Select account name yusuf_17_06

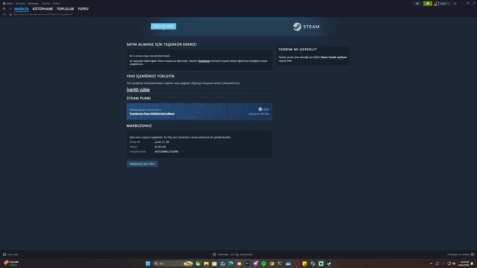[x=162, y=142]
